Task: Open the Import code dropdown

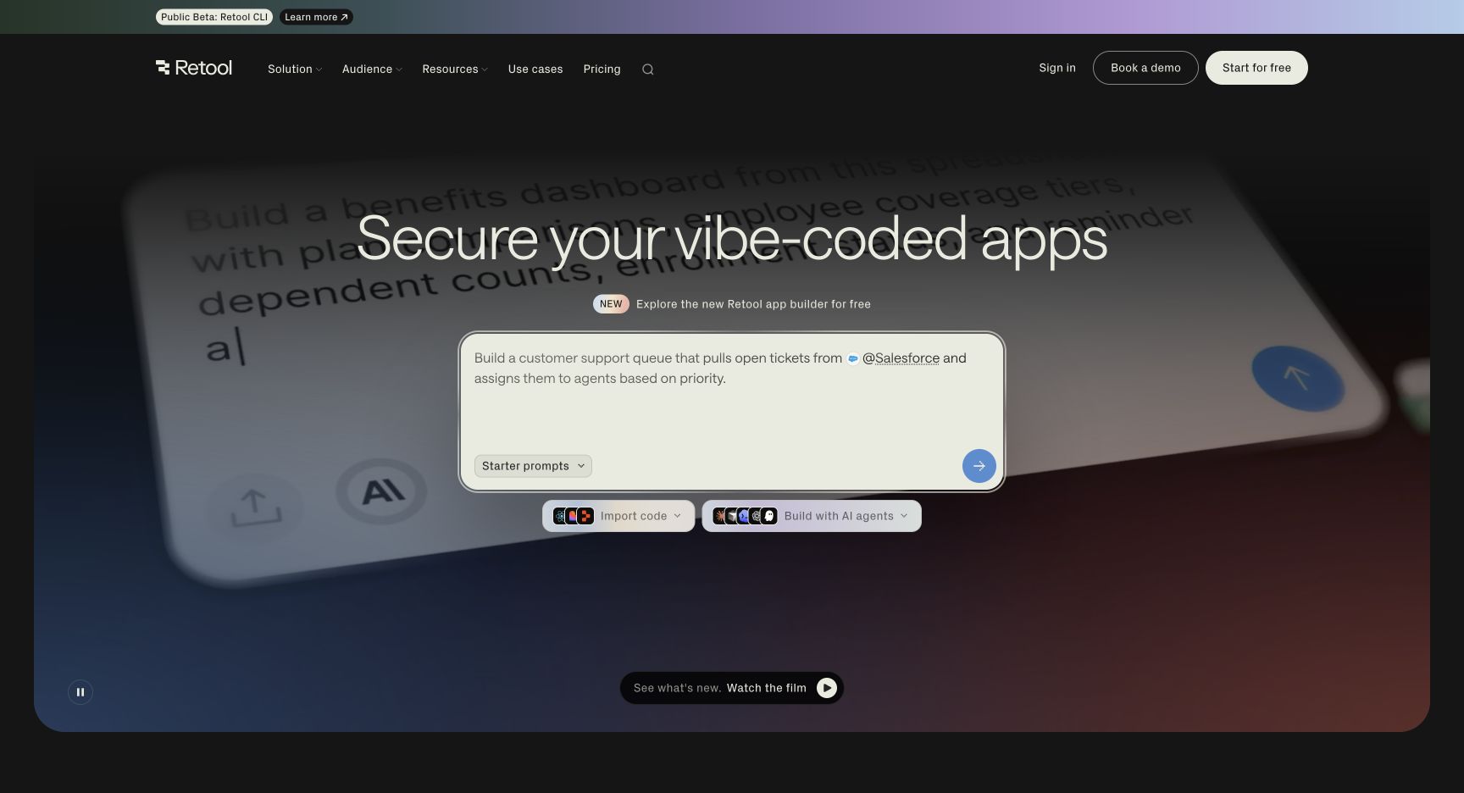Action: coord(618,516)
